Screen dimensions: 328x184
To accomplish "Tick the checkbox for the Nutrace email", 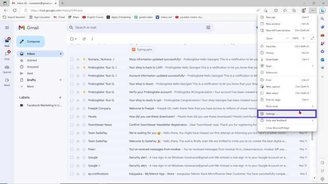I will coord(72,59).
